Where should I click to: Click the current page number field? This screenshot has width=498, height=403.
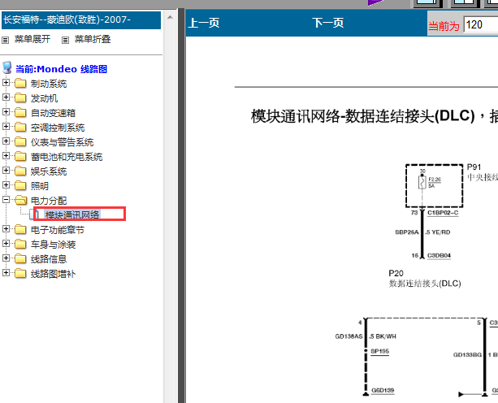coord(481,24)
